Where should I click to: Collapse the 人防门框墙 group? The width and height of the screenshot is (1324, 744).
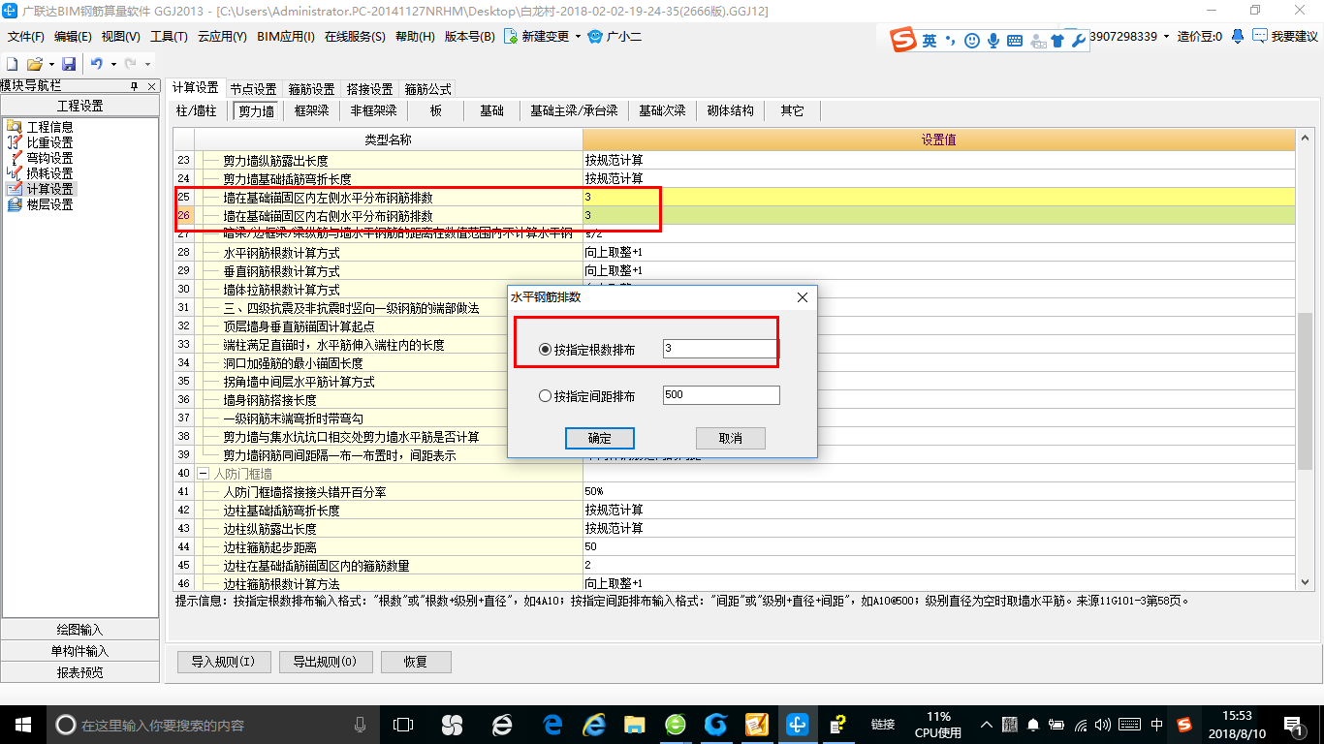[x=203, y=474]
